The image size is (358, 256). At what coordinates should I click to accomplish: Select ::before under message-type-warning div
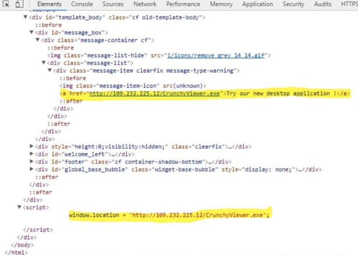pos(73,78)
